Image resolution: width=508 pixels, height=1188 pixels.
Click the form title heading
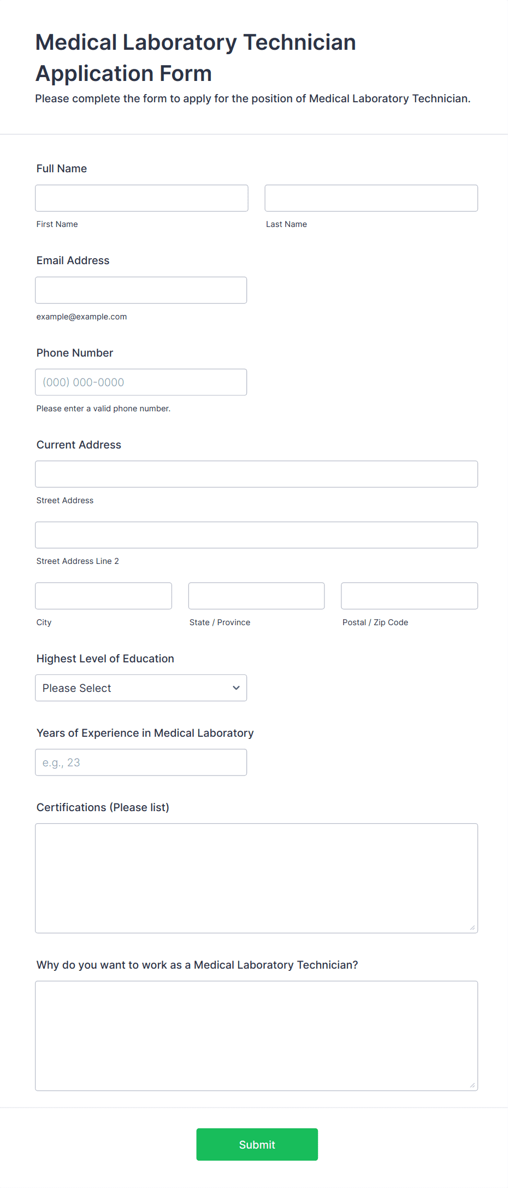[196, 57]
